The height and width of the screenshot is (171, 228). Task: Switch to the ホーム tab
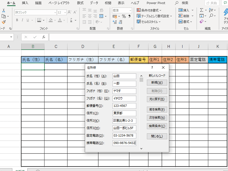click(11, 3)
